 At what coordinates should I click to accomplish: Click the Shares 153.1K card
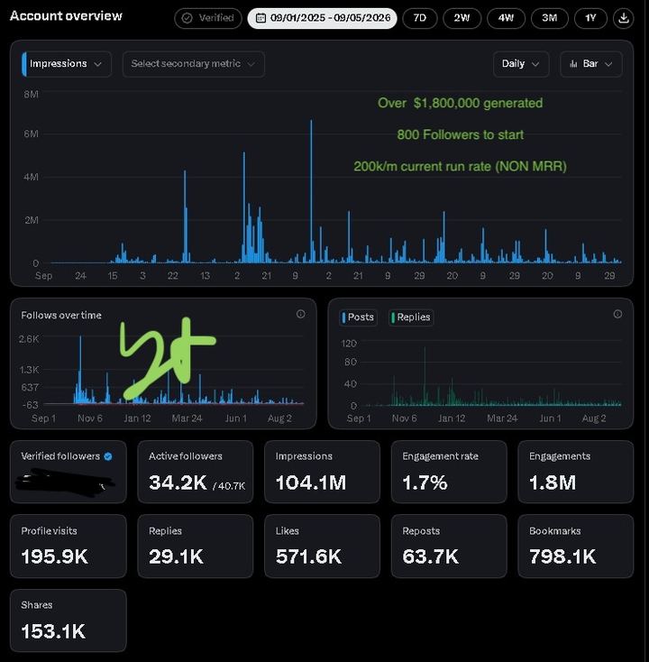pos(69,621)
